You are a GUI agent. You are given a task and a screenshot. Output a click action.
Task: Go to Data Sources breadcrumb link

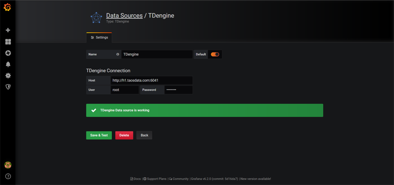coord(124,15)
